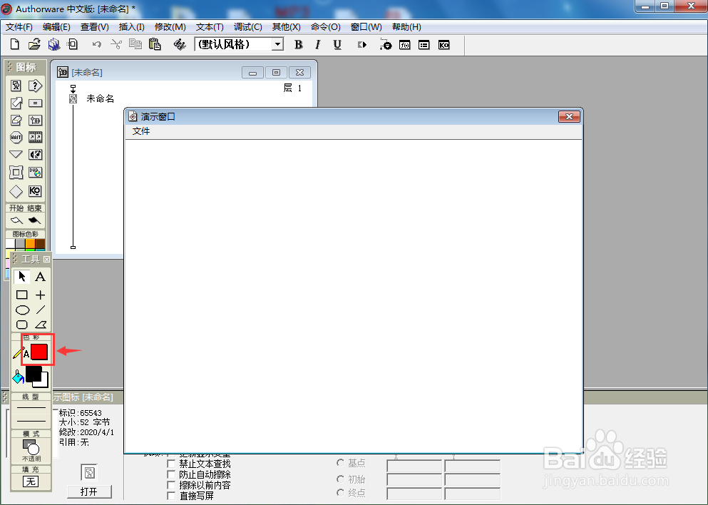
Task: Select the 初始 radio button
Action: [x=341, y=479]
